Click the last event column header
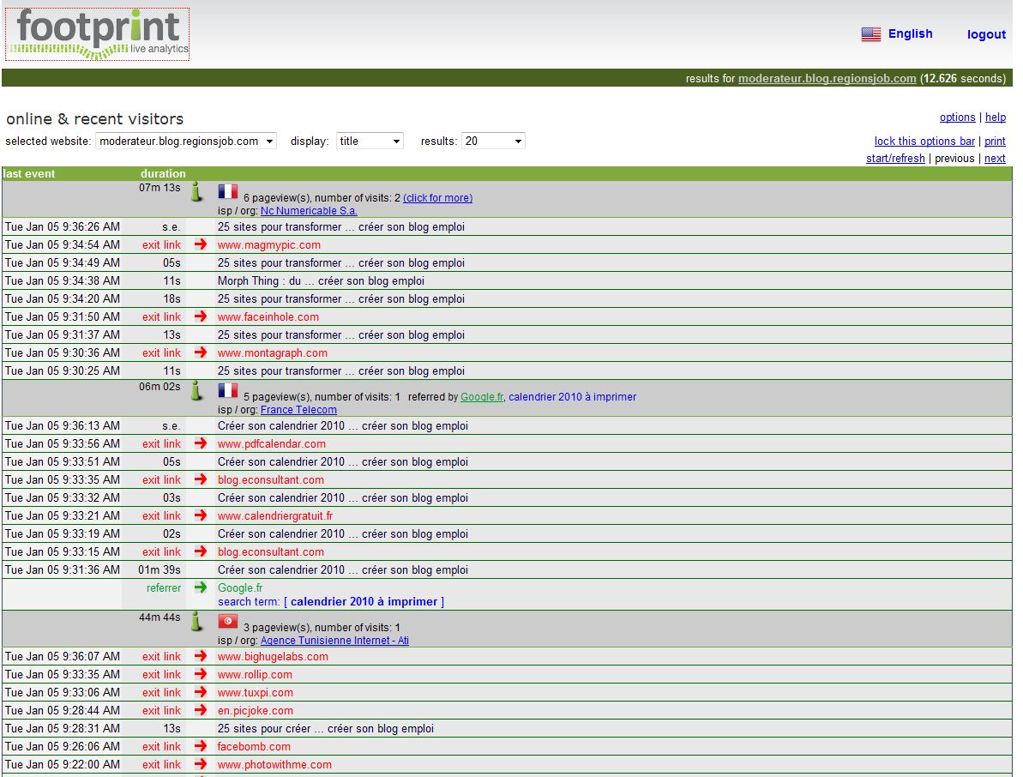1023x777 pixels. [x=29, y=173]
